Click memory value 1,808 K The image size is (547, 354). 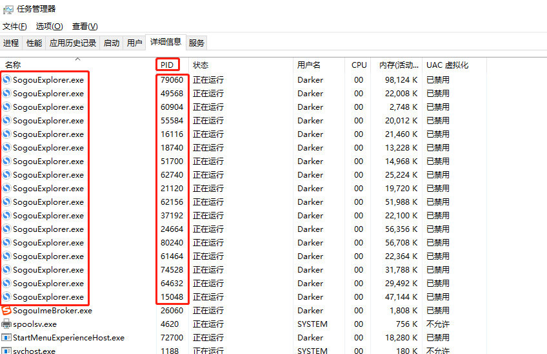403,310
